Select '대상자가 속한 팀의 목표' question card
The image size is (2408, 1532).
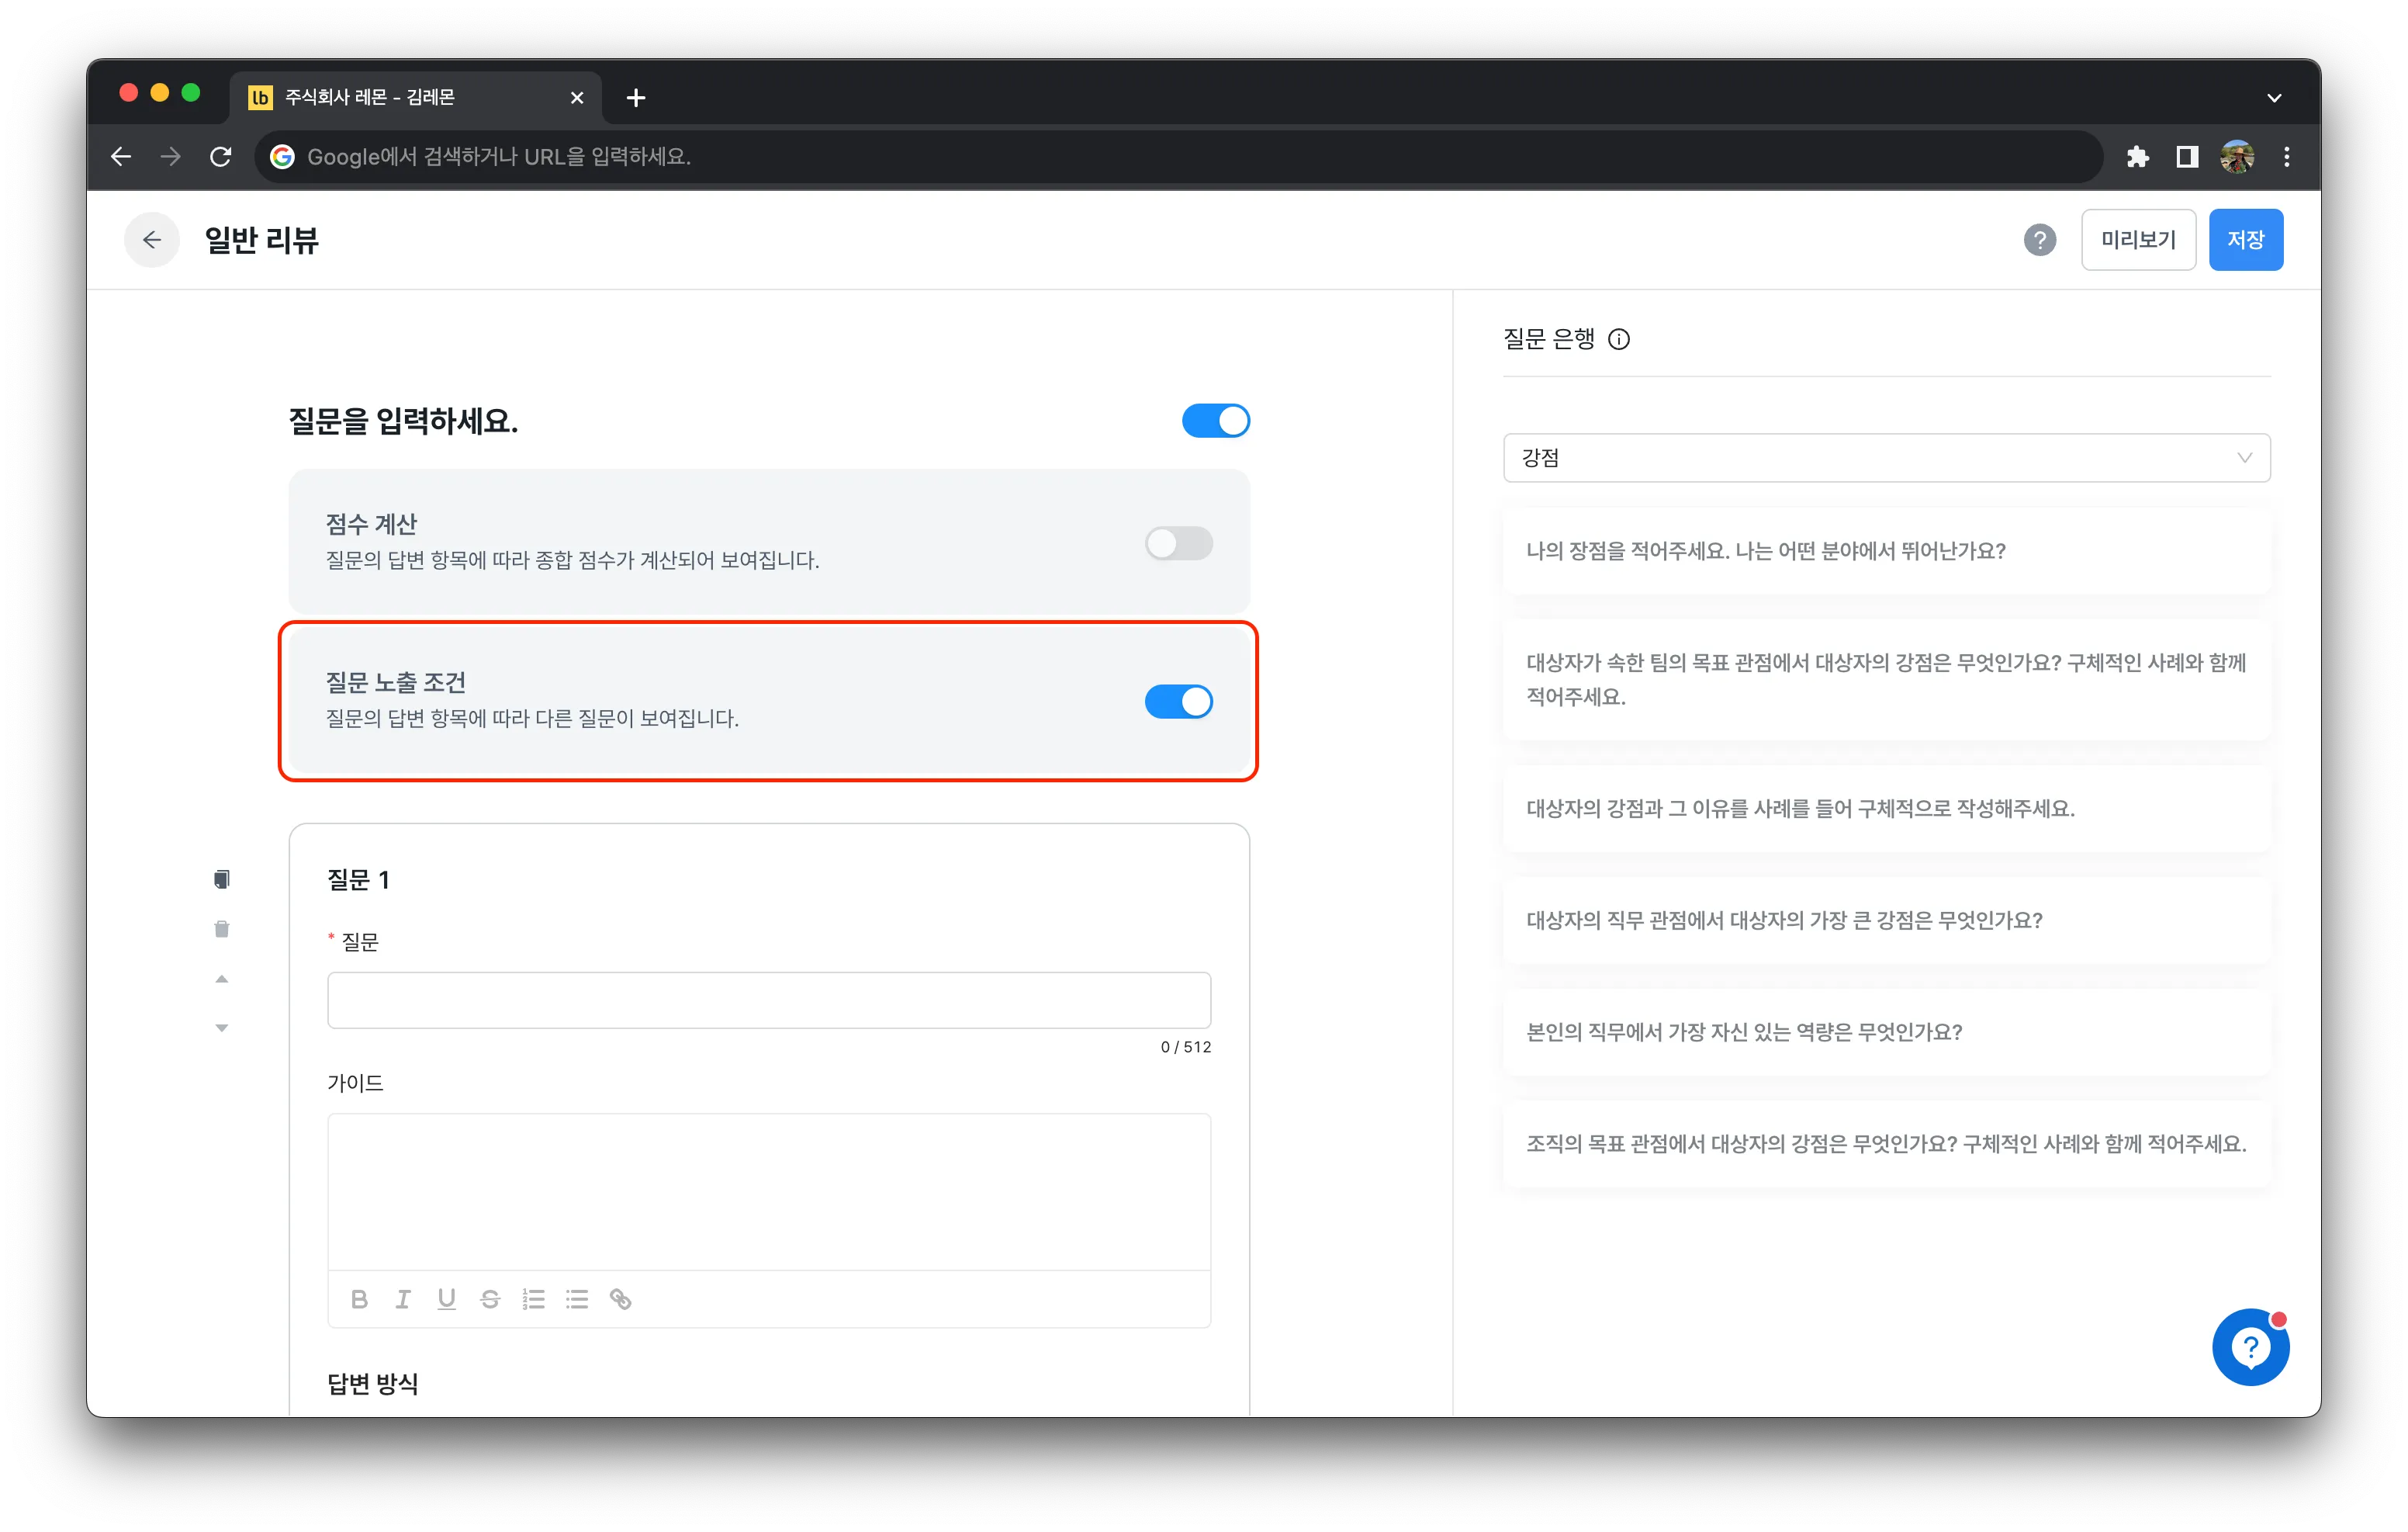coord(1886,679)
